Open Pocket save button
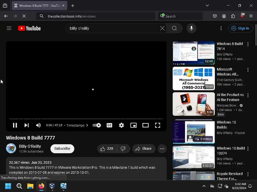Image resolution: width=257 pixels, height=192 pixels. point(215,16)
